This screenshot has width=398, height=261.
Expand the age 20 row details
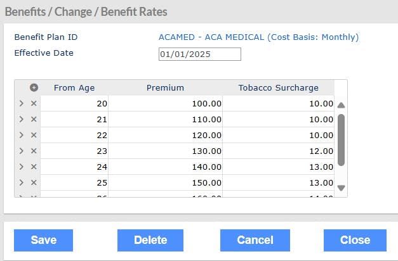tap(21, 103)
